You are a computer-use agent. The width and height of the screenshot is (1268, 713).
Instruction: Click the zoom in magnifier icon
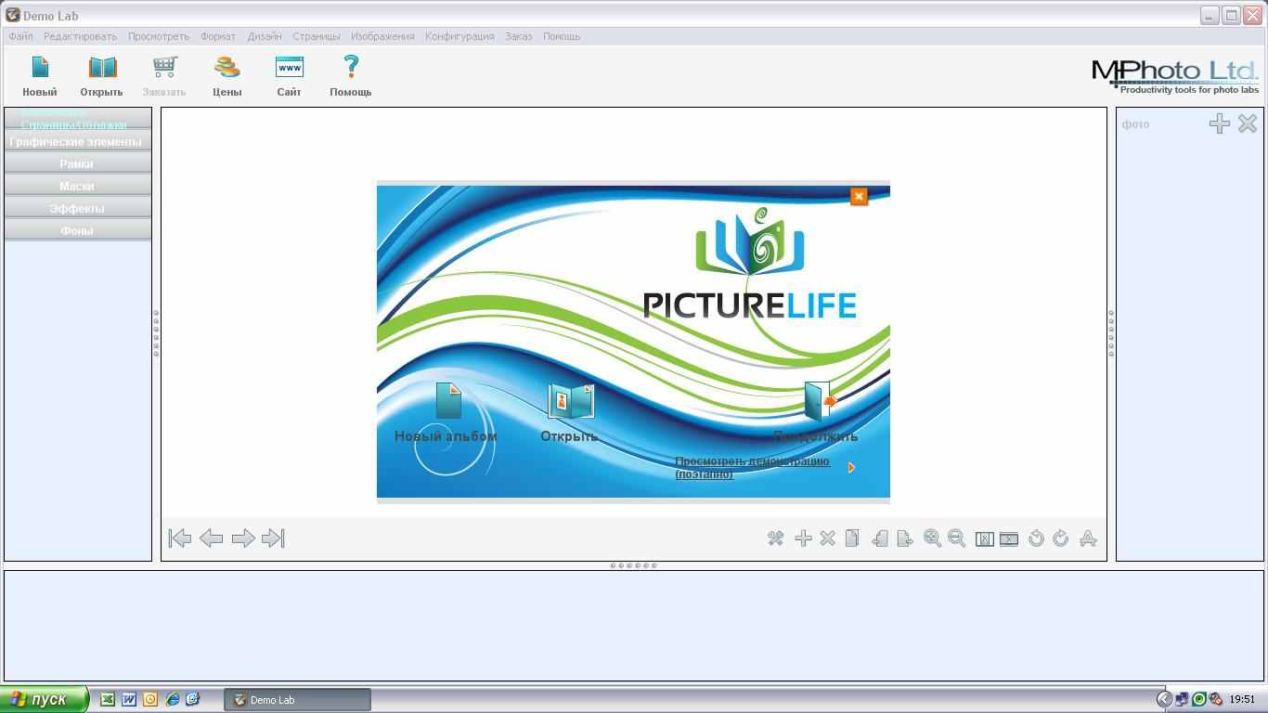[x=932, y=538]
